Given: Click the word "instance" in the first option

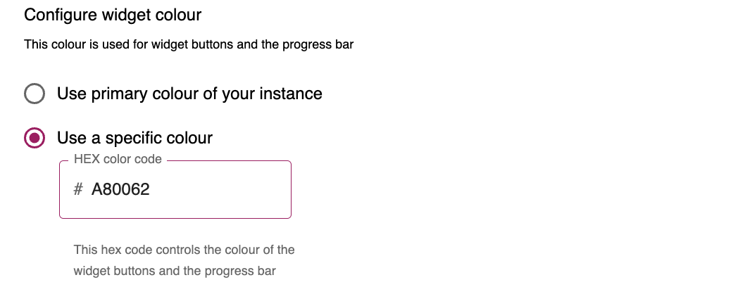Looking at the screenshot, I should tap(291, 94).
